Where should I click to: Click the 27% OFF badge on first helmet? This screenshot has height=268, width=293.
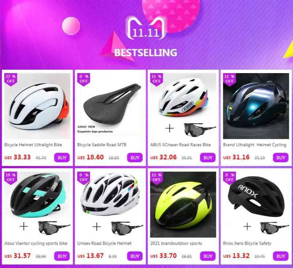tap(11, 79)
